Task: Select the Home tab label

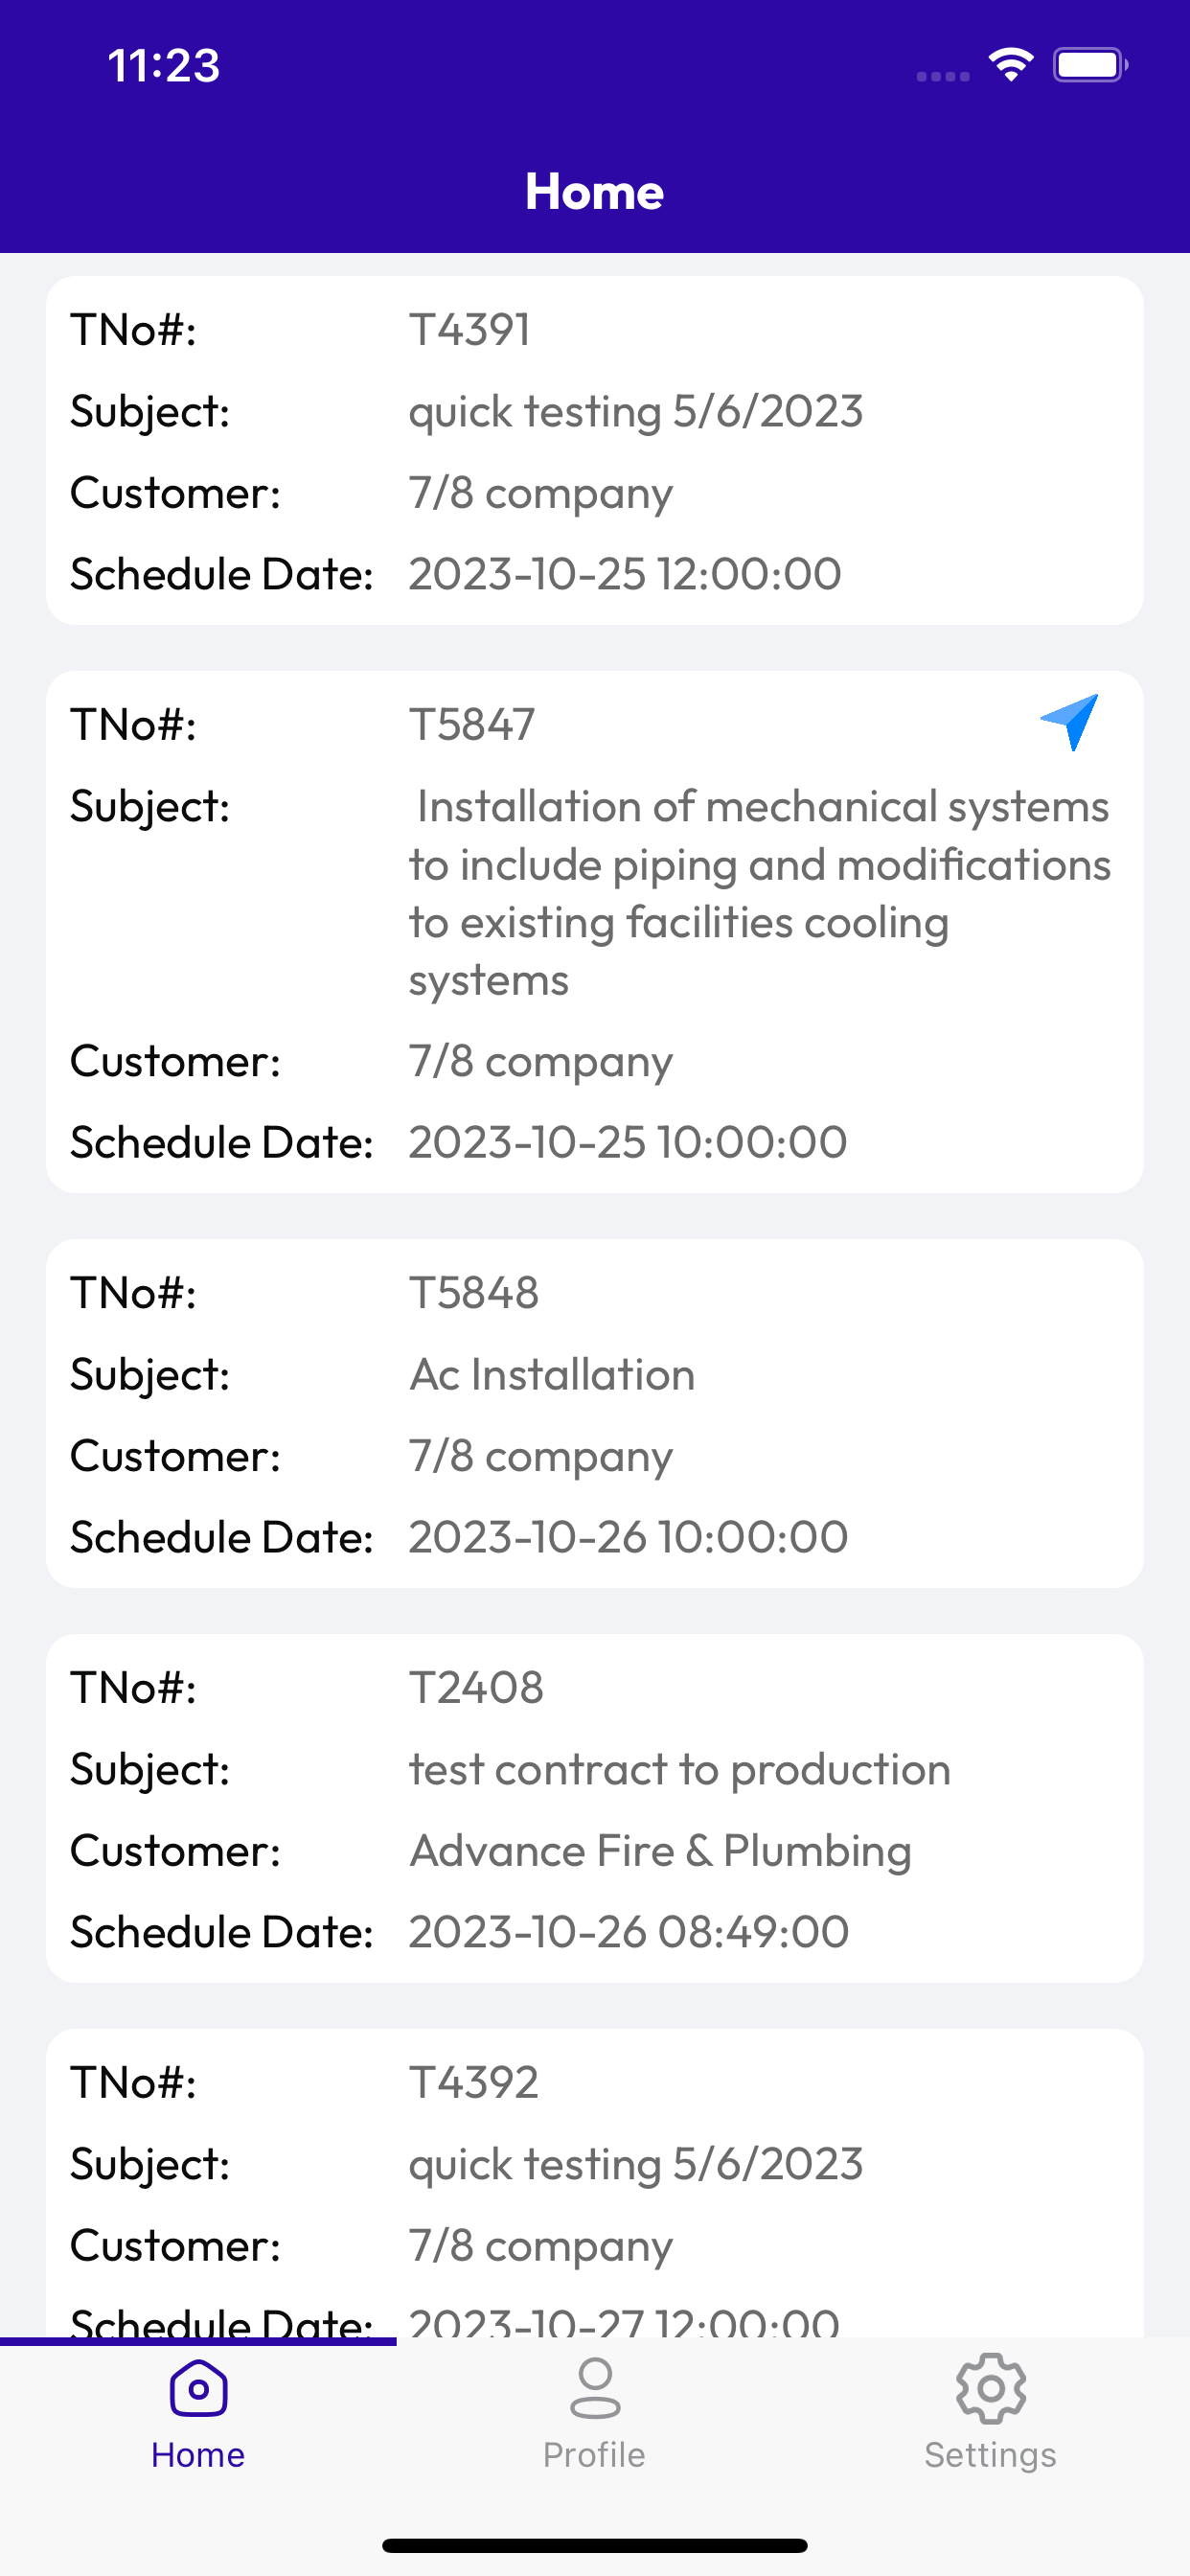Action: [198, 2455]
